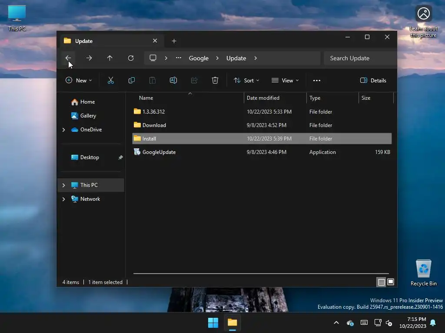This screenshot has height=333, width=445.
Task: Switch to details list view in status bar
Action: [x=382, y=282]
